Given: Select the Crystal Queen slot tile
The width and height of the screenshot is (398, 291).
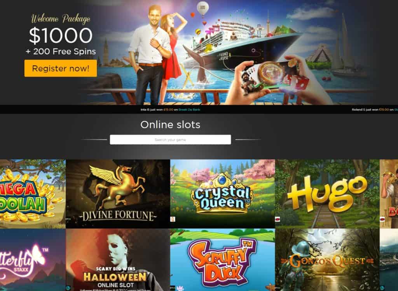Looking at the screenshot, I should tap(223, 194).
